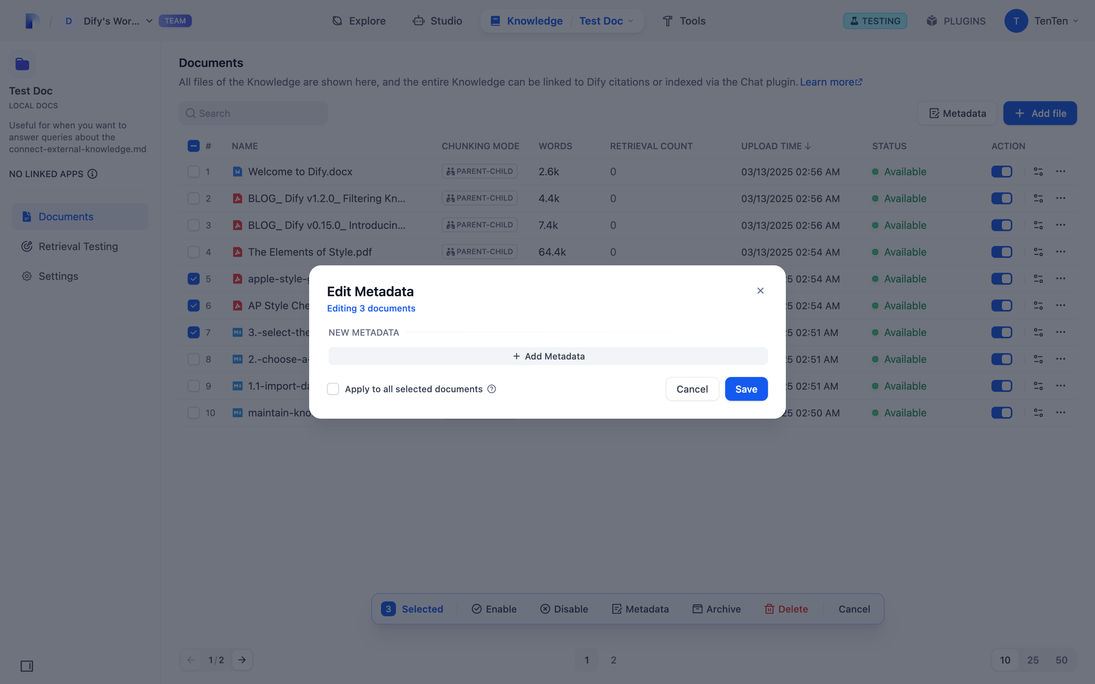This screenshot has height=684, width=1095.
Task: Set page size to 25 items
Action: pos(1033,660)
